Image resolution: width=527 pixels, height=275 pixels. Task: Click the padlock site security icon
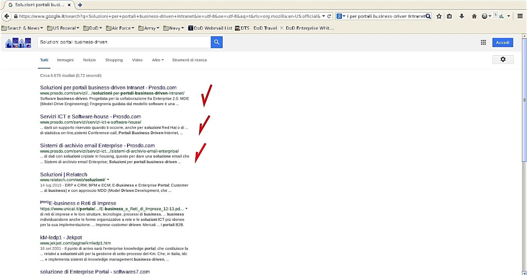coord(16,16)
